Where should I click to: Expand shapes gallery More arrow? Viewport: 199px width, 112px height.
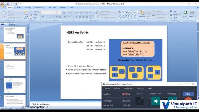137,18
